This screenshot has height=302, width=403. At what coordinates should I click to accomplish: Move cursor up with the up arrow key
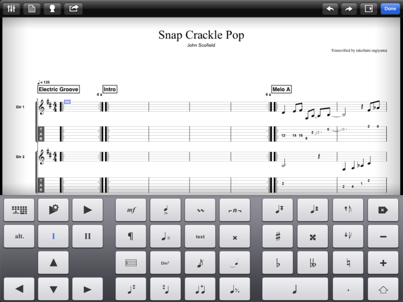tap(53, 263)
